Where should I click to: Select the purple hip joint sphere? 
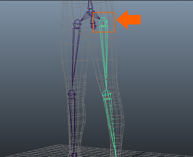click(x=77, y=24)
